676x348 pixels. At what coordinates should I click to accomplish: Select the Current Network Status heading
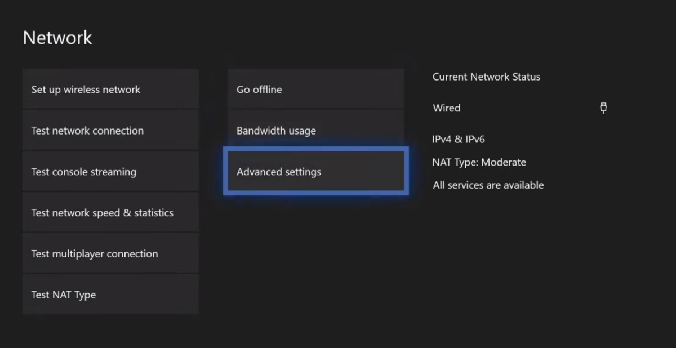pos(486,77)
